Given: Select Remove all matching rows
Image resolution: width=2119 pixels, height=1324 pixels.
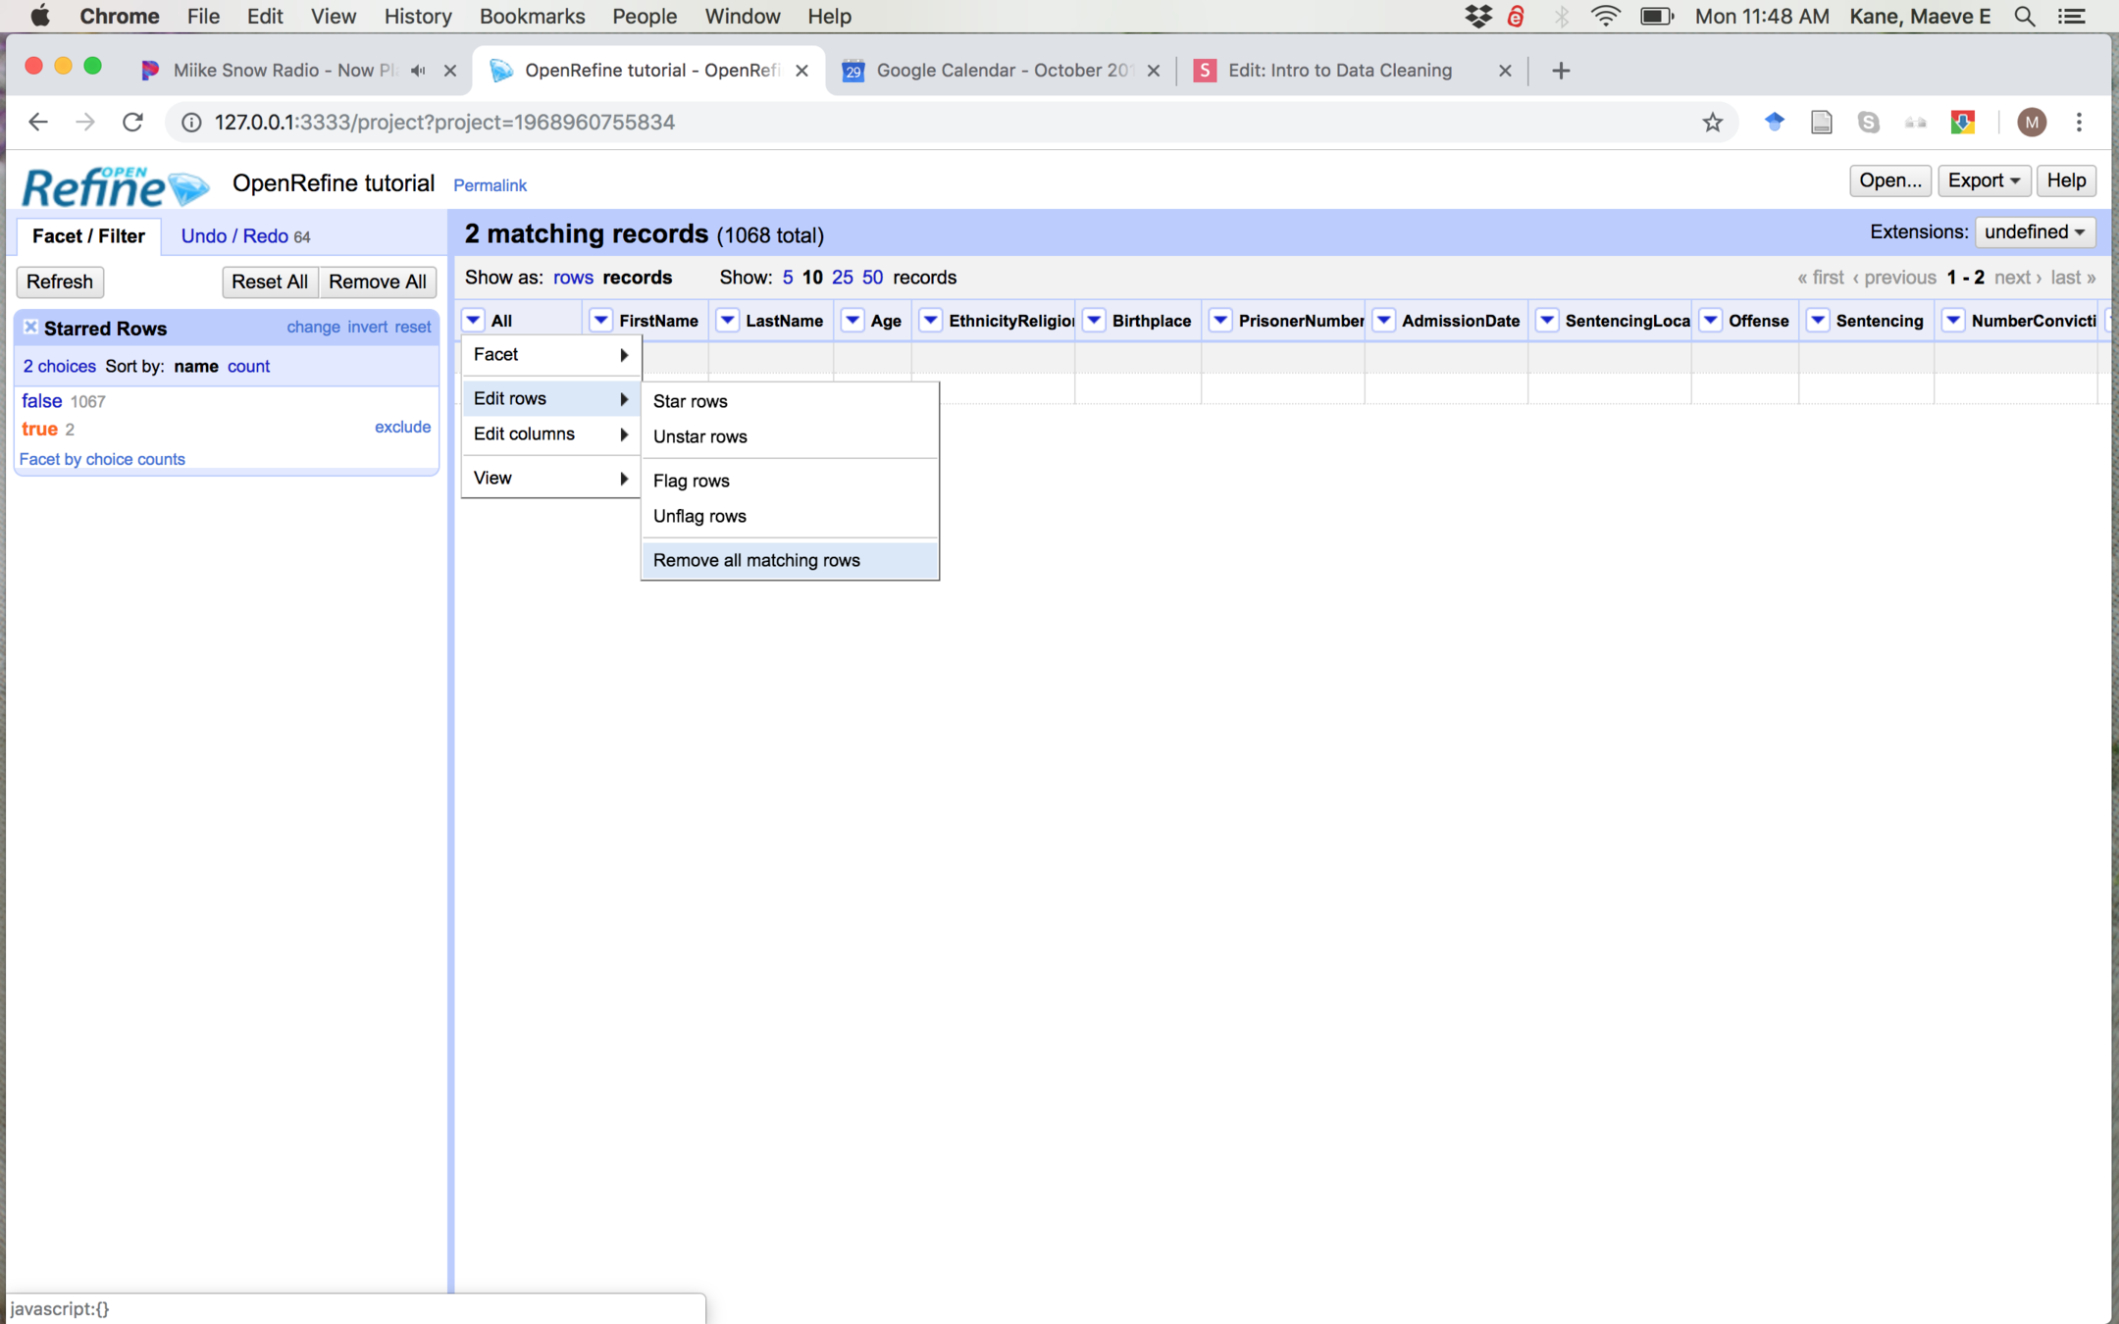Looking at the screenshot, I should tap(756, 560).
